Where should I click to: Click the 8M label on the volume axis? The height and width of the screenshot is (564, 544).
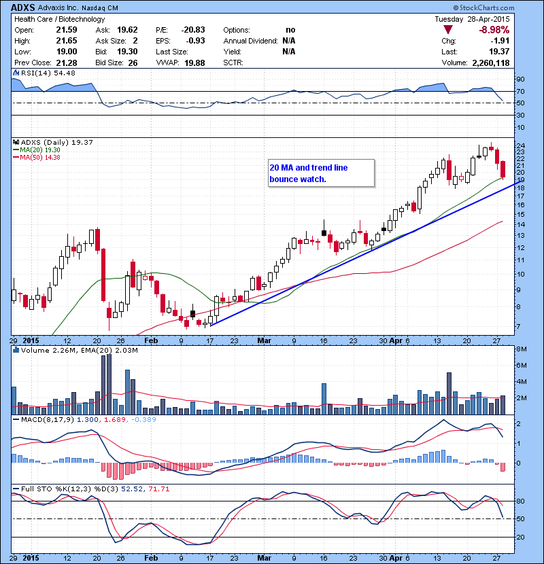(x=522, y=349)
